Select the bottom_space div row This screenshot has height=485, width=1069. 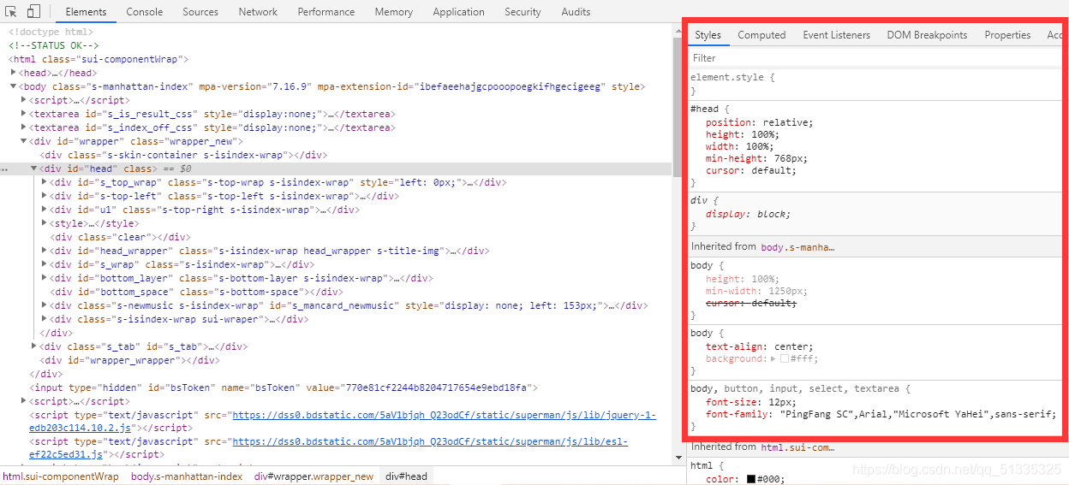pyautogui.click(x=336, y=292)
